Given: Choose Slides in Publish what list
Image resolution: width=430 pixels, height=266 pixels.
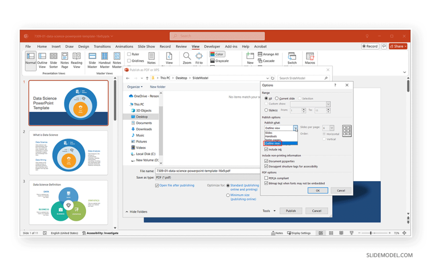Looking at the screenshot, I should (281, 133).
